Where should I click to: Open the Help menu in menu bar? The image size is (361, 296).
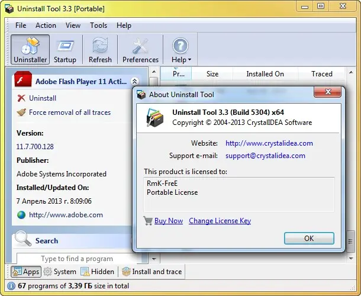pos(124,25)
